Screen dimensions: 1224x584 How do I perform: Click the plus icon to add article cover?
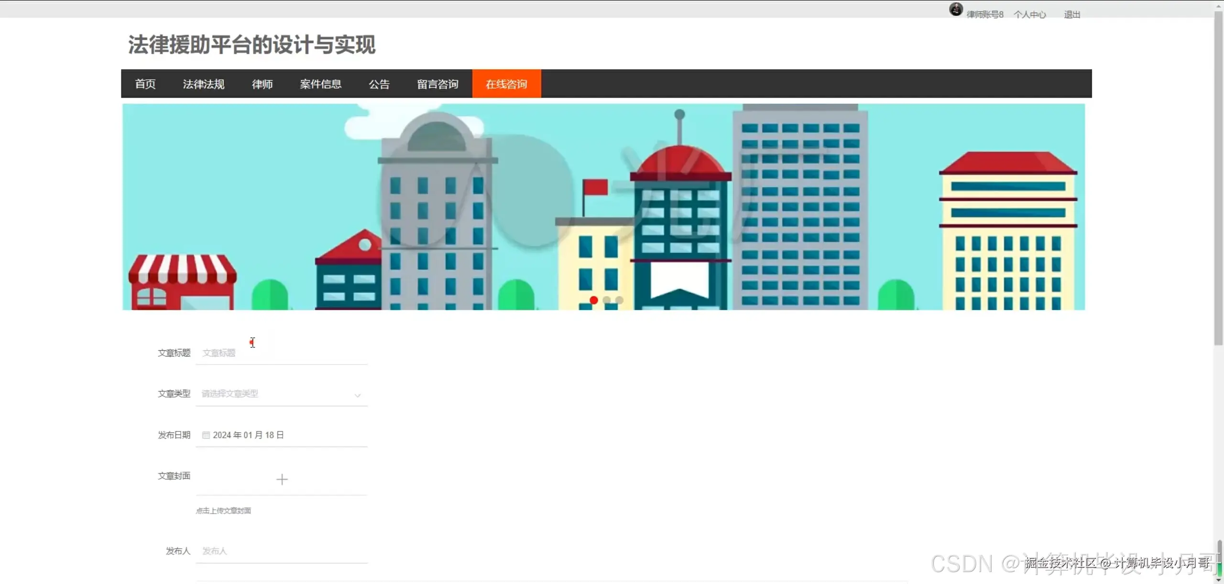[283, 479]
